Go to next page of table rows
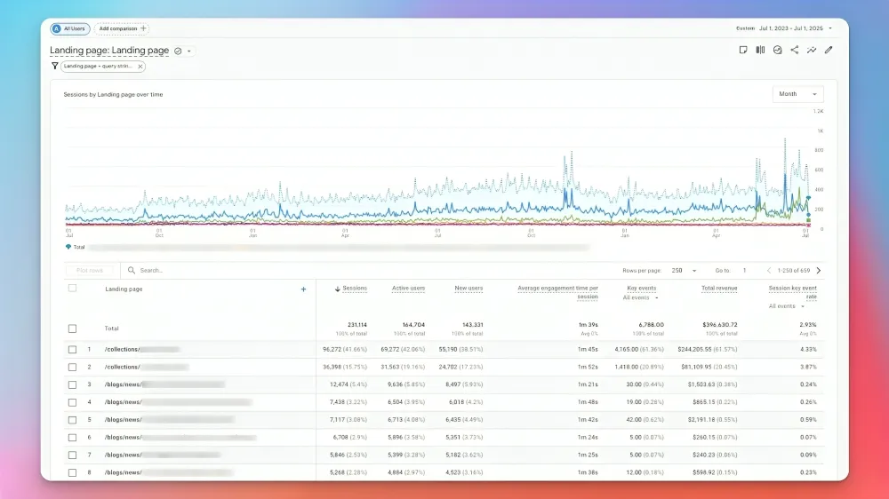The width and height of the screenshot is (889, 499). click(819, 271)
